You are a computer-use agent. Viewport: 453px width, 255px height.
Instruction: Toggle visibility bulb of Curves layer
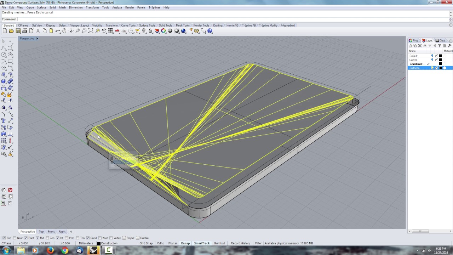coord(432,60)
